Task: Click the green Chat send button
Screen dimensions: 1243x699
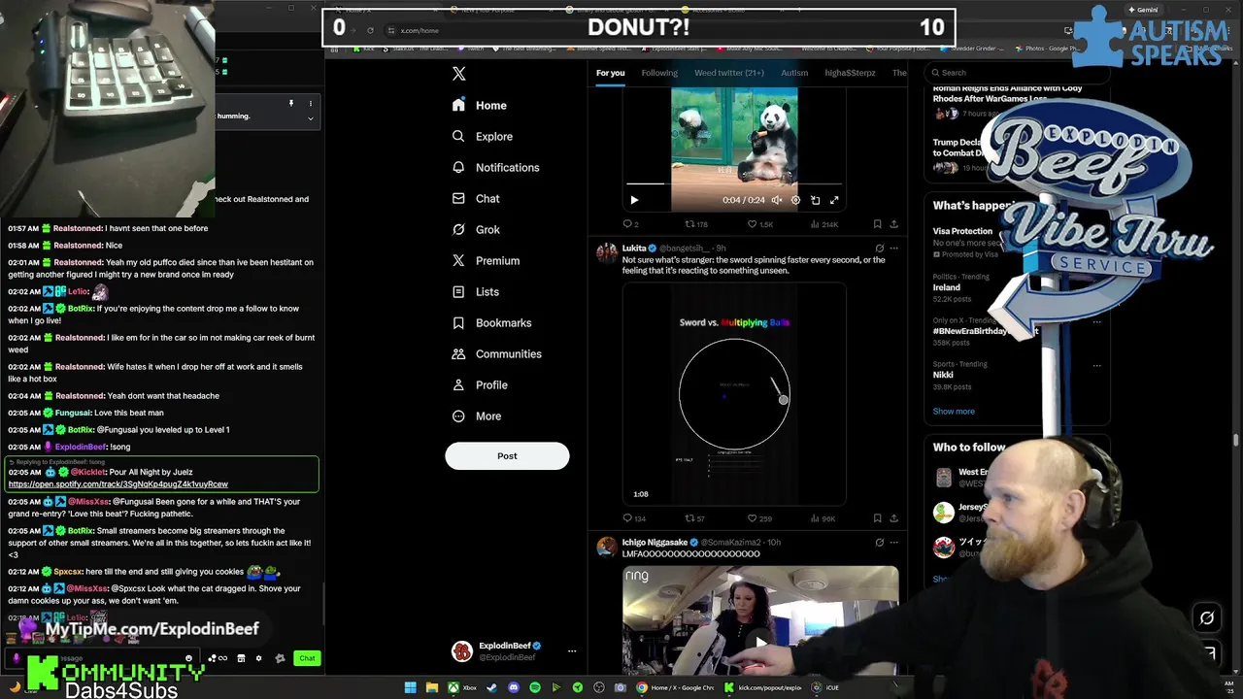Action: (x=307, y=658)
